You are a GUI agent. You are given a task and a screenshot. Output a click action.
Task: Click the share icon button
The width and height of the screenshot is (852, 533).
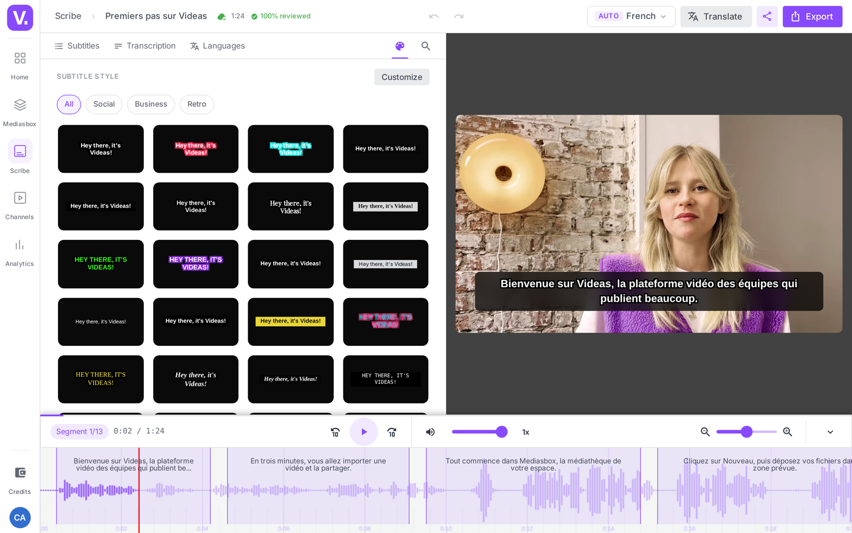tap(767, 17)
